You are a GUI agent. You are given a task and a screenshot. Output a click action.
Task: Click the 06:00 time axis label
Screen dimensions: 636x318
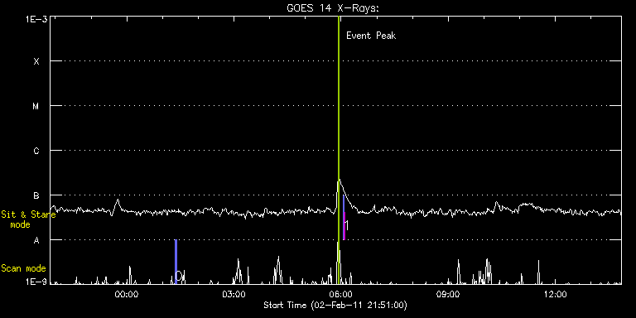[x=341, y=295]
